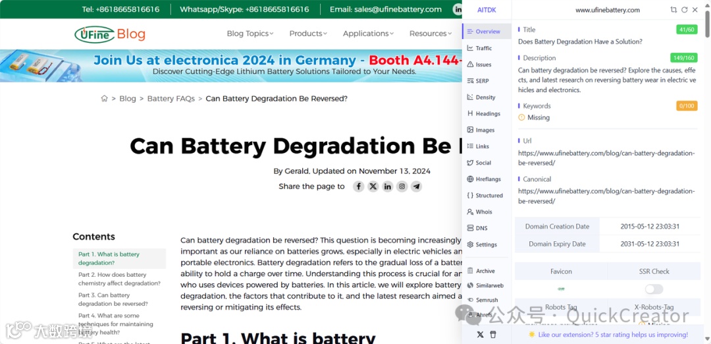Viewport: 711px width, 344px height.
Task: Jump to Part 3. Can battery degradation be reversed
Action: click(113, 299)
